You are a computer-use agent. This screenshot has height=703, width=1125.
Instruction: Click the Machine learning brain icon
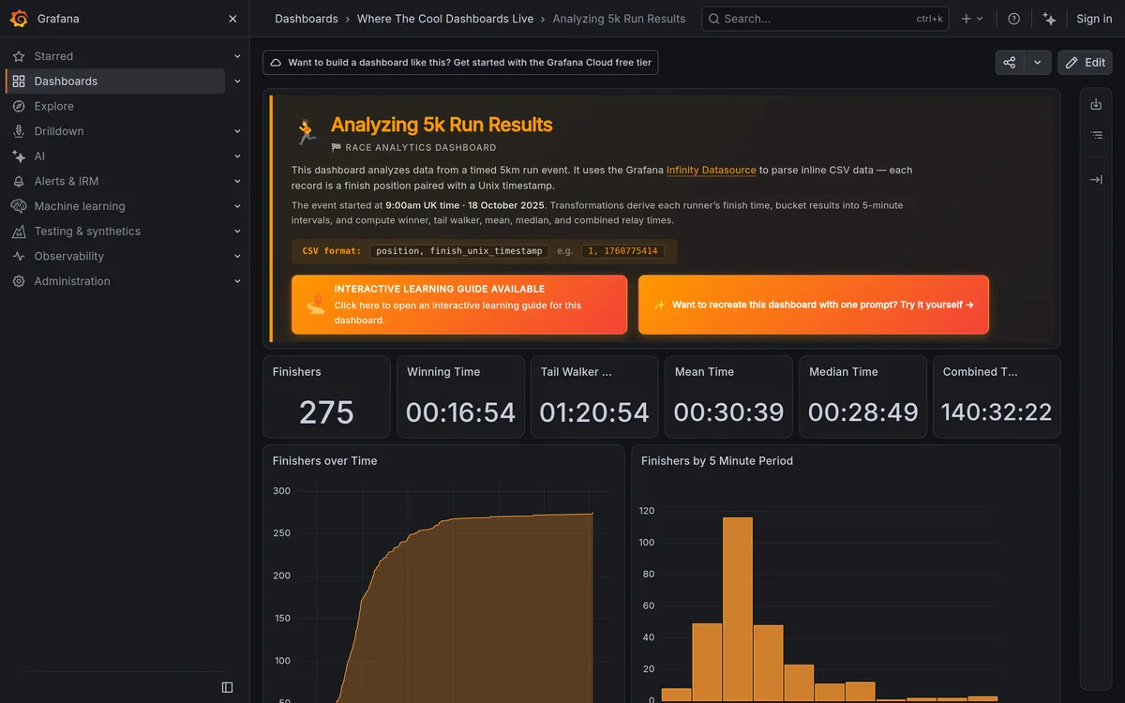pyautogui.click(x=19, y=206)
